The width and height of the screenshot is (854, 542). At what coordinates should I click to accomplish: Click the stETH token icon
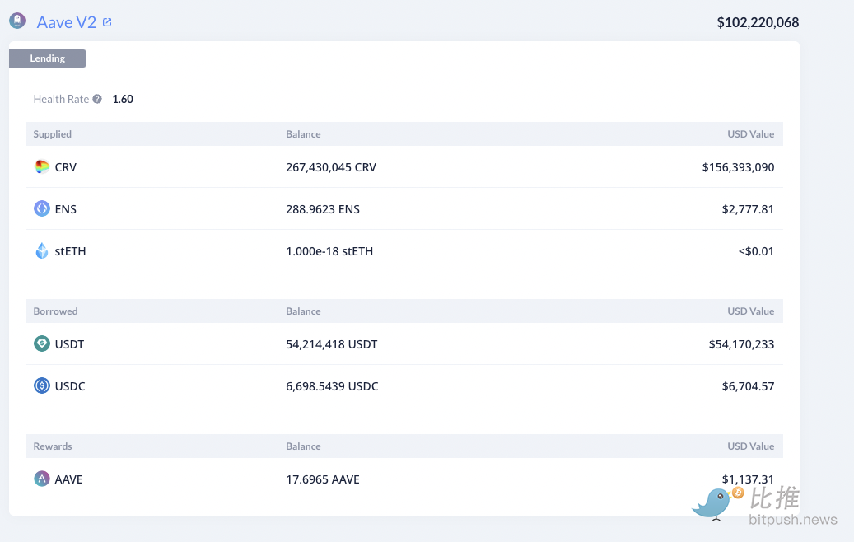pyautogui.click(x=42, y=251)
